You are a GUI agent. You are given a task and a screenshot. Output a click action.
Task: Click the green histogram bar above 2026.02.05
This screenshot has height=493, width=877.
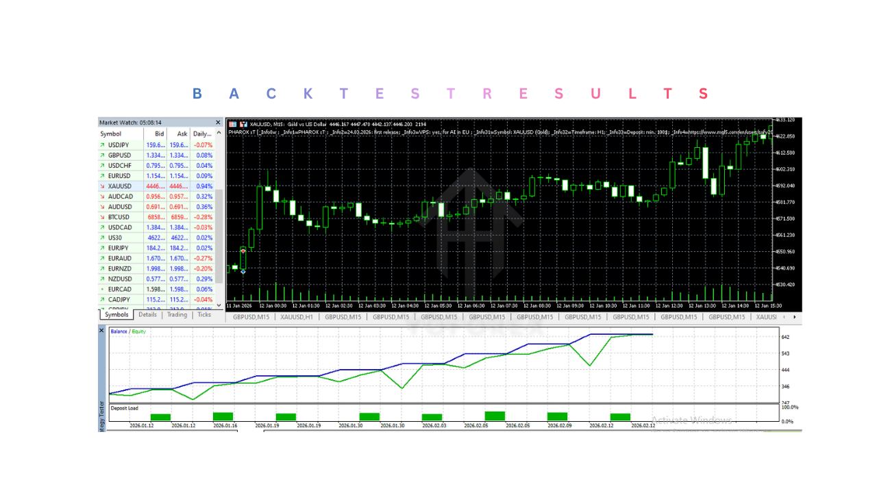click(x=493, y=415)
